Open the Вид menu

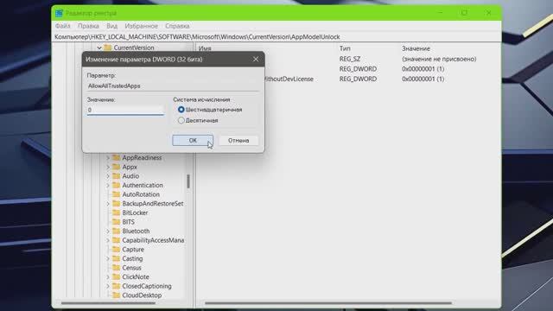click(111, 26)
